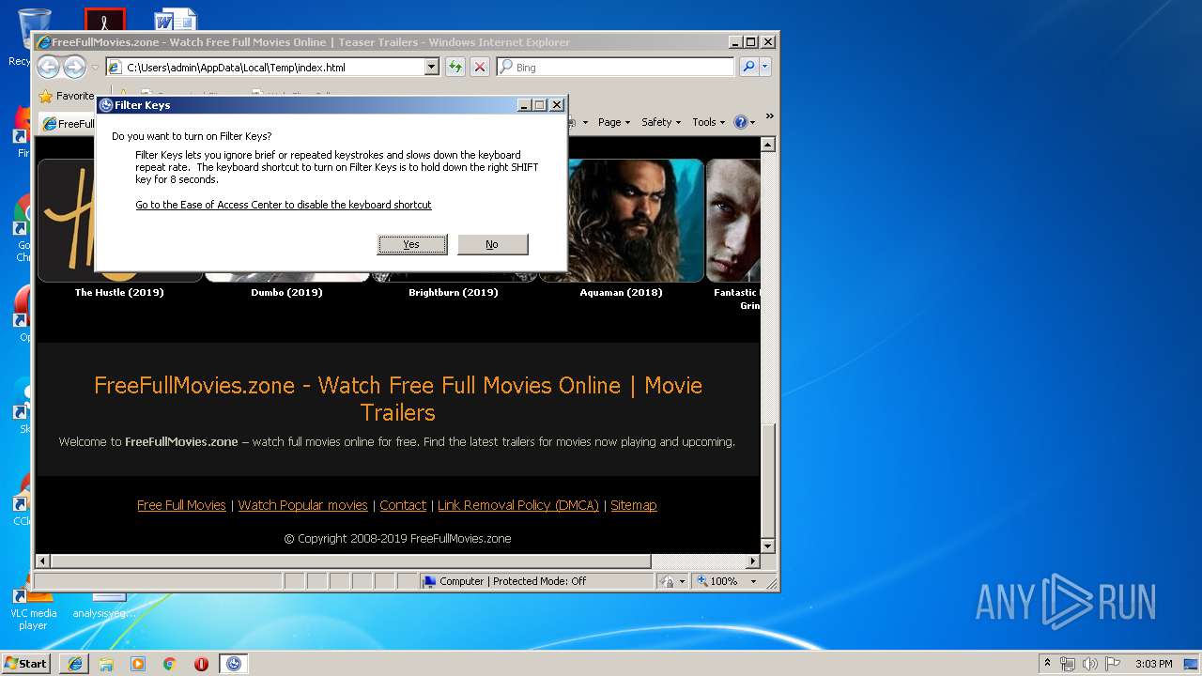
Task: Click the 3:03 PM taskbar clock
Action: (x=1153, y=664)
